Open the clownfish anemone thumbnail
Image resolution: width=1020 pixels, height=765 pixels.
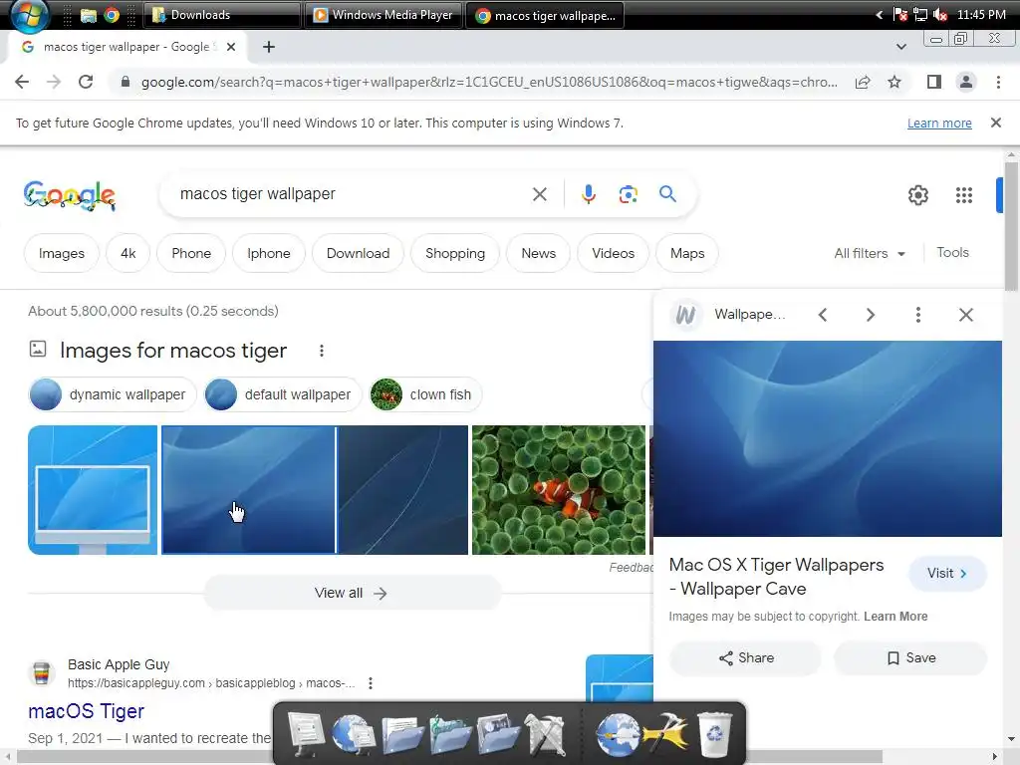559,490
